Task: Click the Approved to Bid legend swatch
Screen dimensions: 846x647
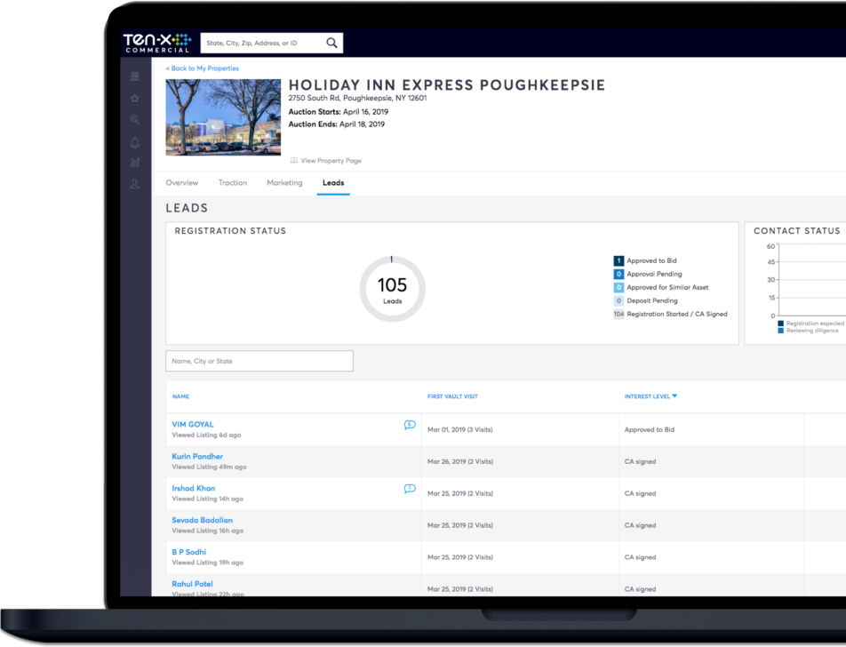Action: pos(619,260)
